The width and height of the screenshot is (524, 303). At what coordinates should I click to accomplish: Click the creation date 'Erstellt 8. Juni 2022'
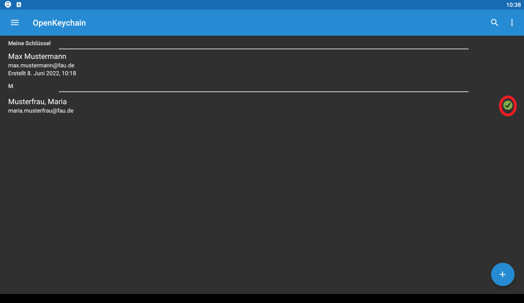42,73
